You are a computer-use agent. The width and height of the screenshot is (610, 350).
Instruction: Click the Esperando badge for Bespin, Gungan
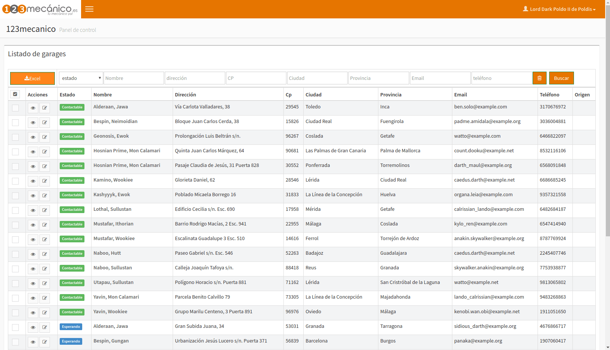tap(71, 341)
